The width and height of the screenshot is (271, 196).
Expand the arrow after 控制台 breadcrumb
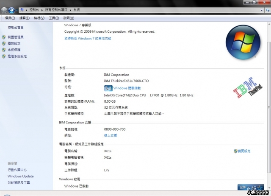(x=42, y=10)
